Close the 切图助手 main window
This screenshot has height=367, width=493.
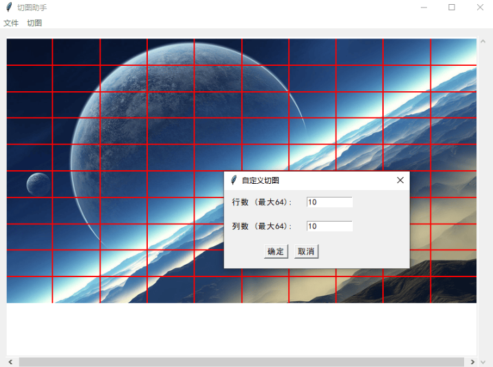click(x=480, y=8)
